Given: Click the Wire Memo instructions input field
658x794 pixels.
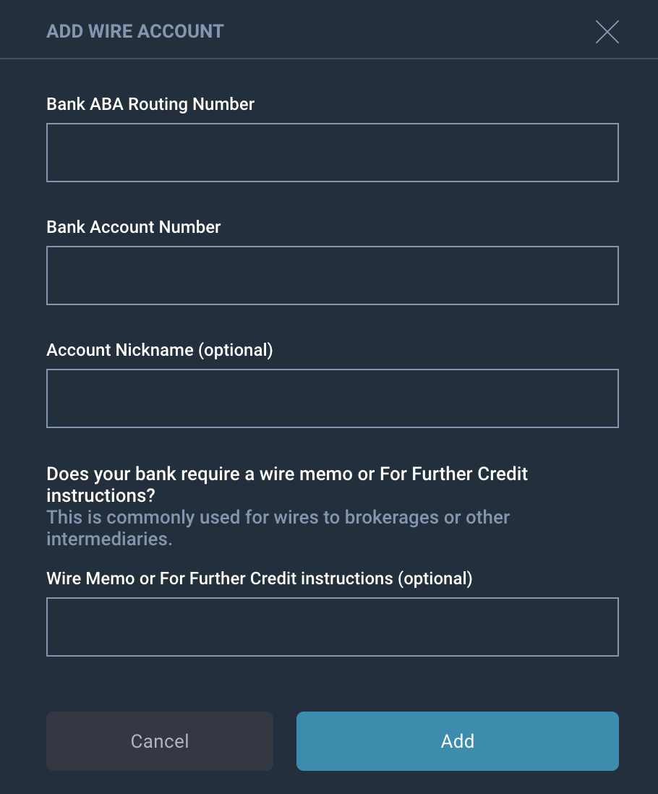Looking at the screenshot, I should point(333,627).
